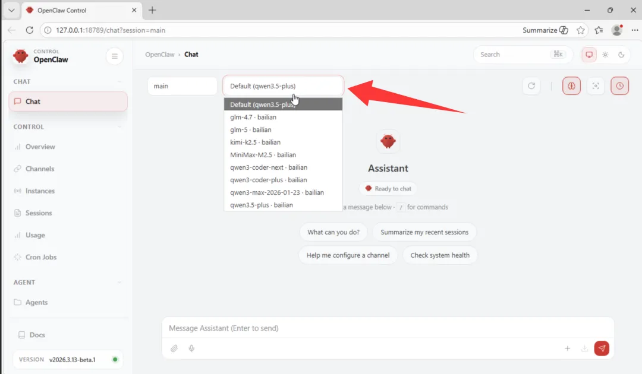Select kimi-k2.5 · bailian model

(x=283, y=142)
